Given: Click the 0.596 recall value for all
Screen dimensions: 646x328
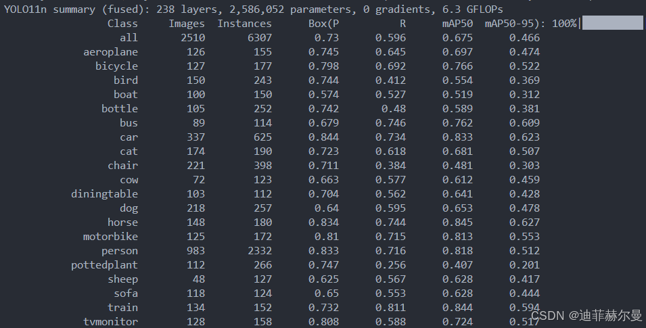Looking at the screenshot, I should click(x=390, y=37).
